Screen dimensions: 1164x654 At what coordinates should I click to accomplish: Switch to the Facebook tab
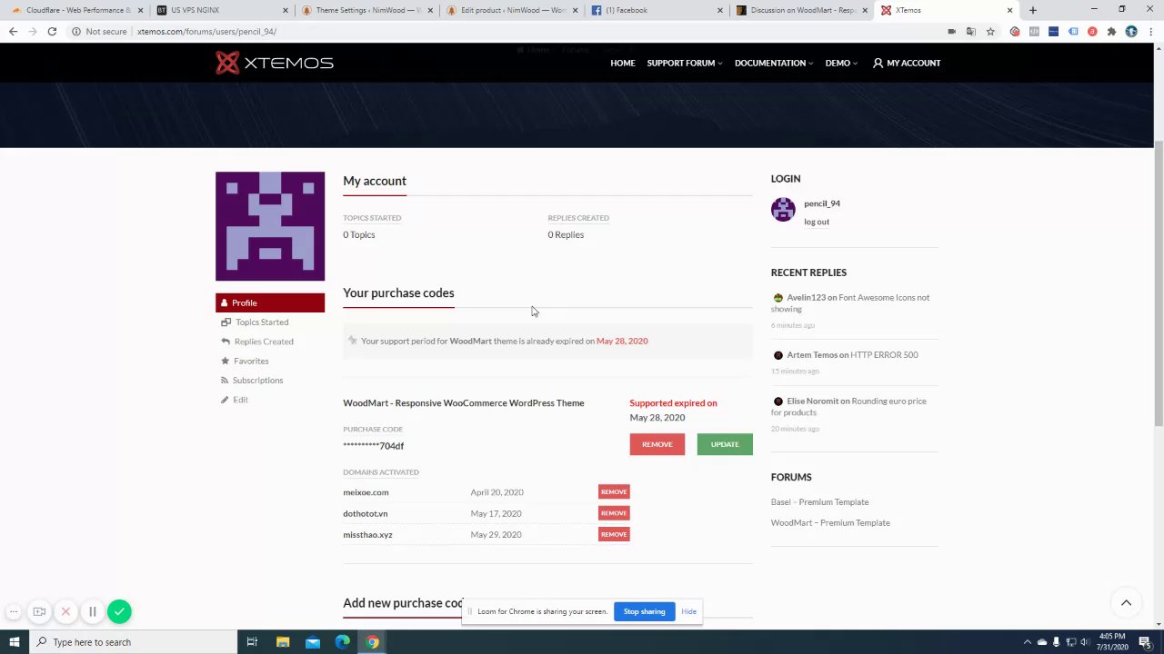pyautogui.click(x=656, y=10)
